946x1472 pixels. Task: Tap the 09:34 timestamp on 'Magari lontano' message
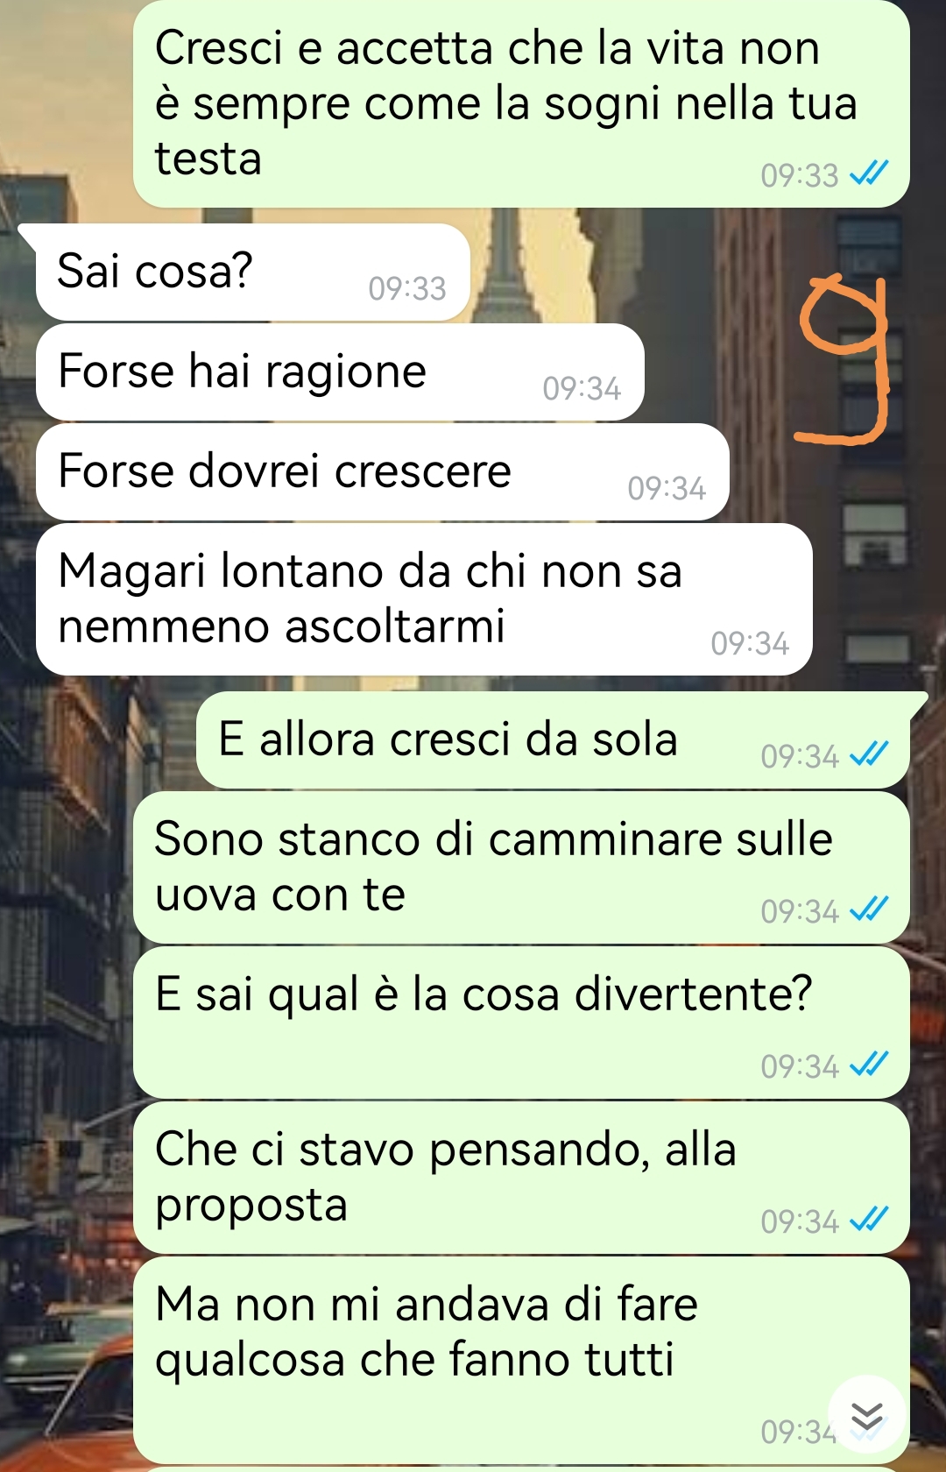[750, 643]
